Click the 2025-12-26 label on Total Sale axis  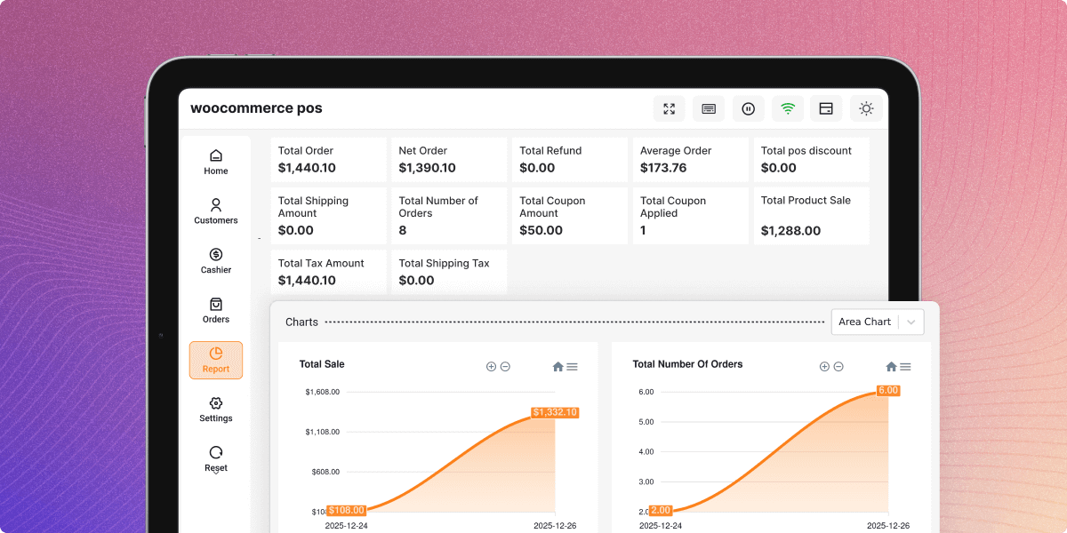point(556,526)
